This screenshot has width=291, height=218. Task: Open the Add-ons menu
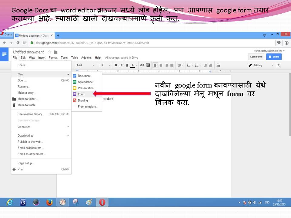[x=86, y=58]
